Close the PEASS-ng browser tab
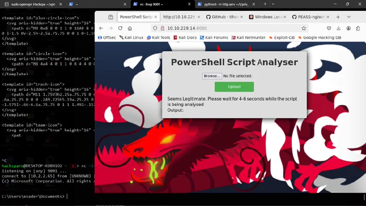 click(x=328, y=17)
